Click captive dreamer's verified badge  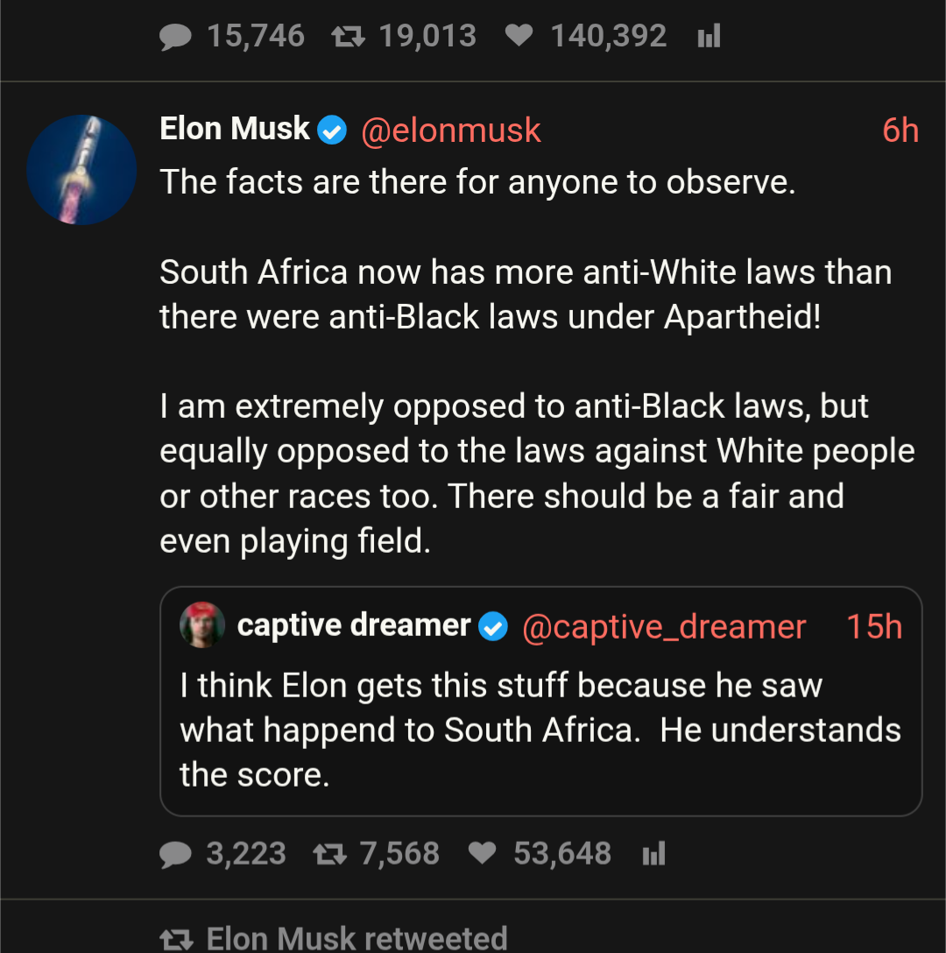[494, 627]
